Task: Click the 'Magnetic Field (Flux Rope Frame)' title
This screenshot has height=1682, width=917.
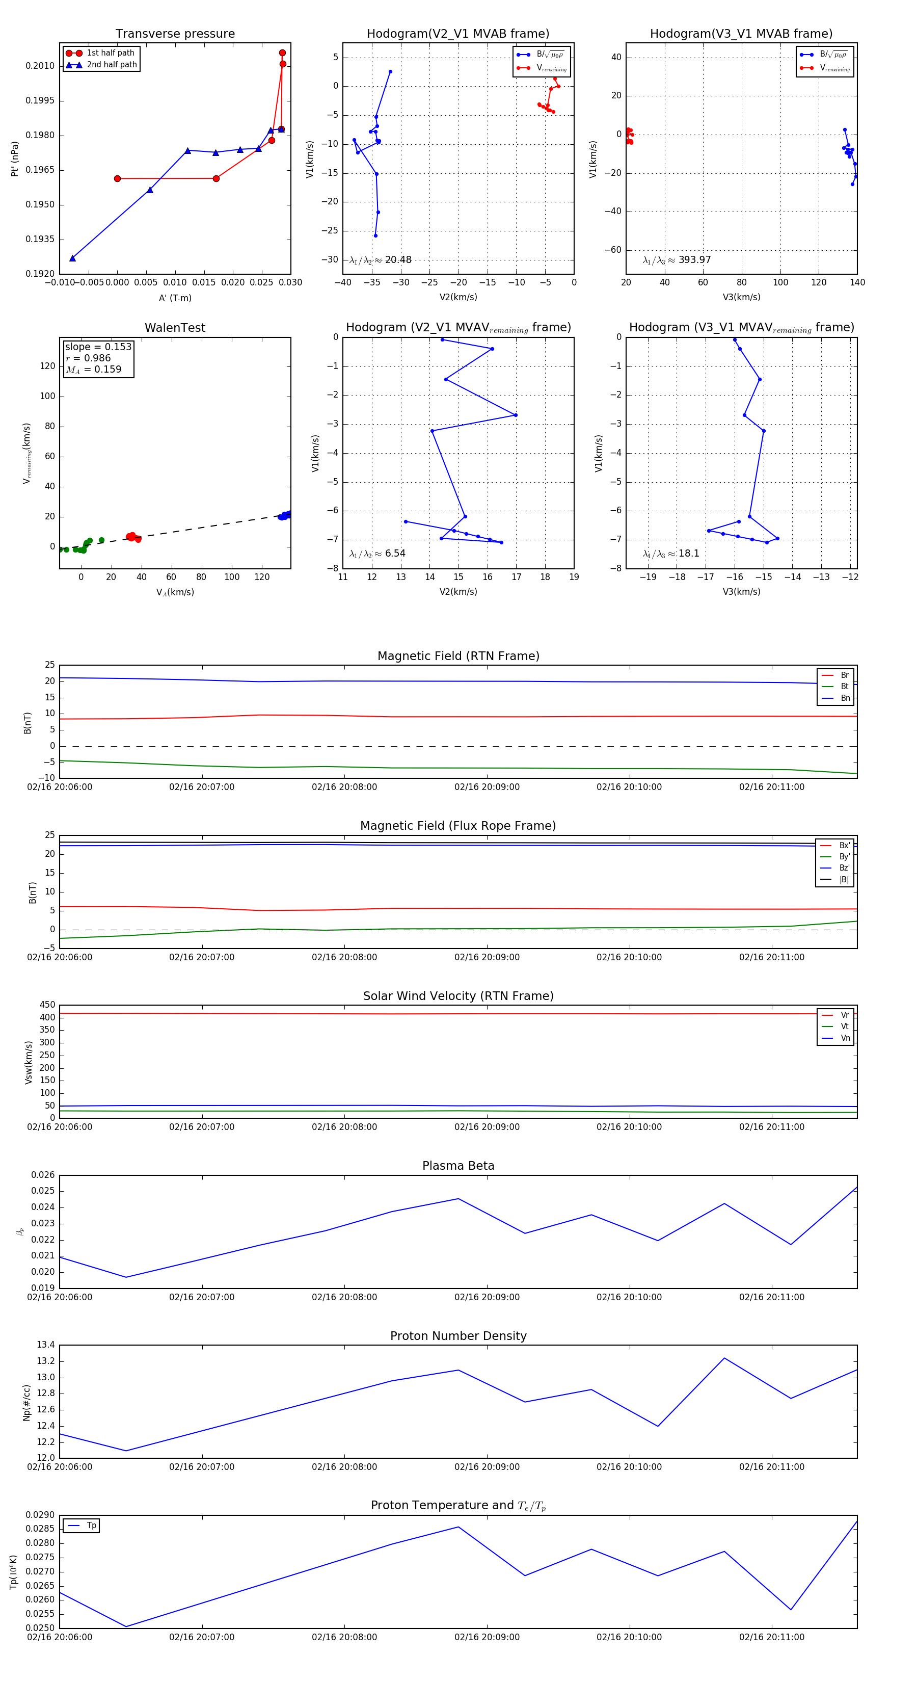Action: click(458, 825)
